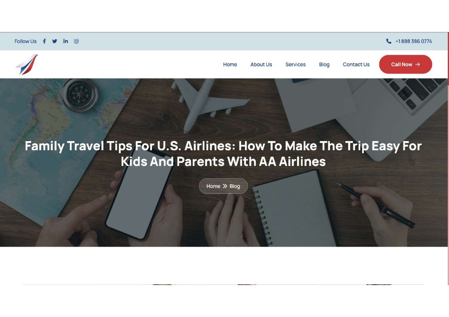
Task: Click the arrow inside Call Now
Action: pyautogui.click(x=418, y=64)
